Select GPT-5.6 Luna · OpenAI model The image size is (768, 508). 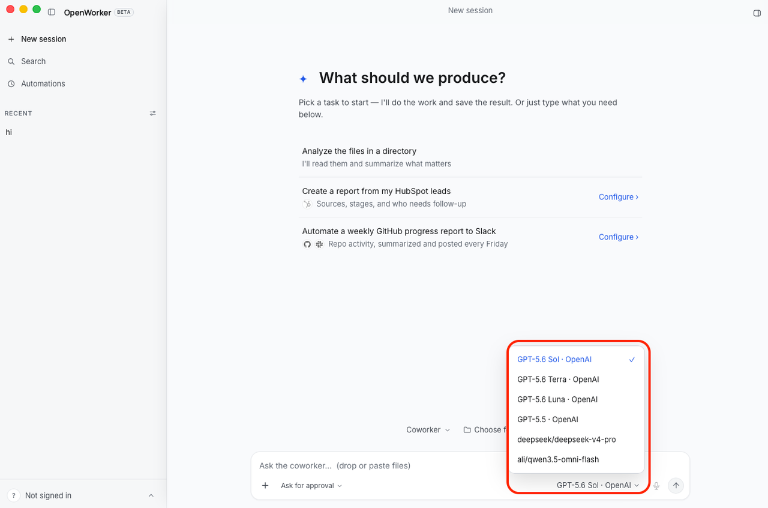point(576,399)
